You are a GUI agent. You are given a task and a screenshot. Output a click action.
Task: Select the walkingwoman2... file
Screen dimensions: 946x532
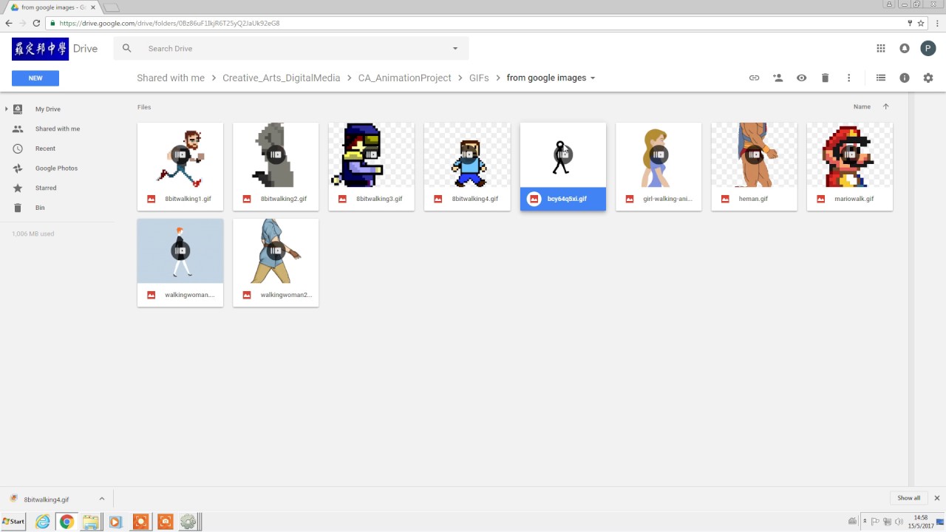click(x=276, y=262)
